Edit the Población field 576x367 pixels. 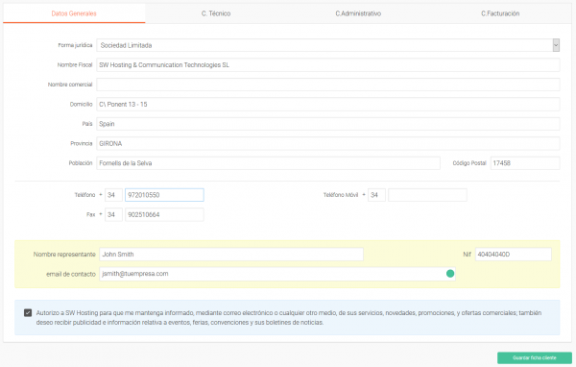pyautogui.click(x=268, y=163)
